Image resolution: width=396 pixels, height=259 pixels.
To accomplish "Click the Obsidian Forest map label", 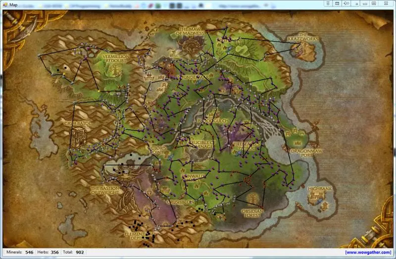I will coord(252,213).
